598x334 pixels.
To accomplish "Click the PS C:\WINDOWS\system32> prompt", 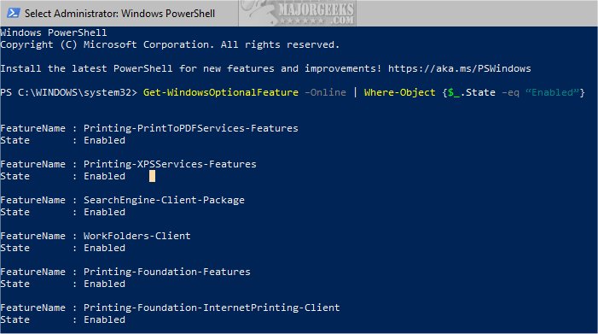I will click(68, 92).
